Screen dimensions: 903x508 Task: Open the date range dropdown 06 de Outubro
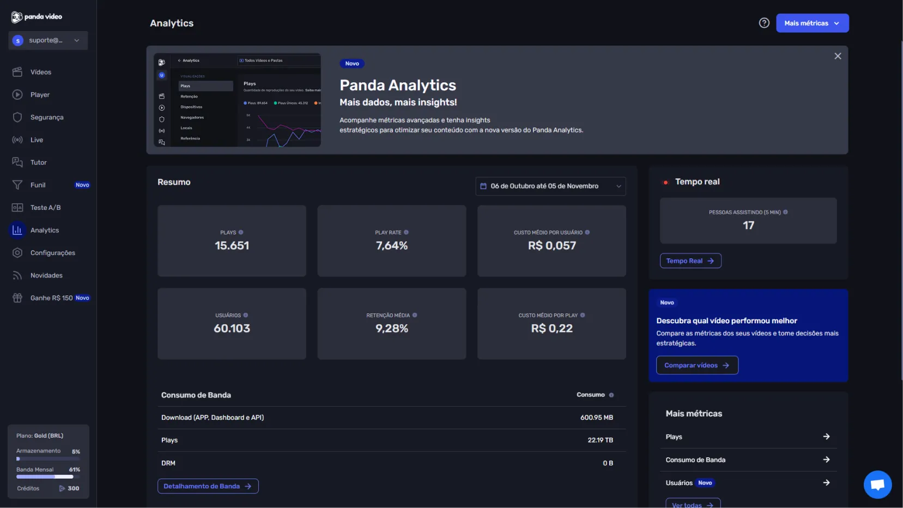coord(550,186)
